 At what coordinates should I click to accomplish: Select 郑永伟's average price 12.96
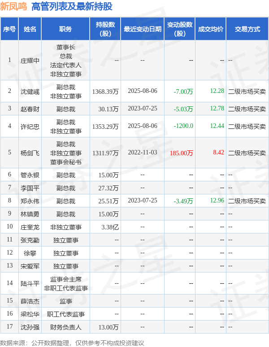(217, 201)
